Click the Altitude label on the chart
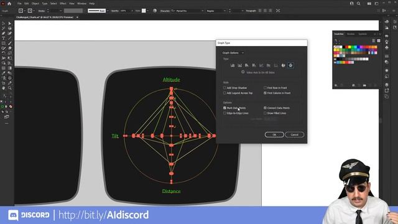 pos(172,80)
